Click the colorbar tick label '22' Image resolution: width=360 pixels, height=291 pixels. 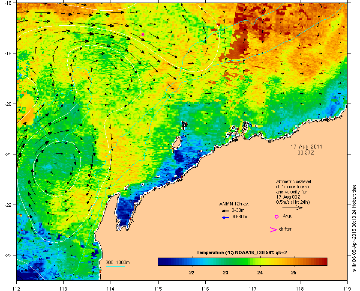(192, 273)
